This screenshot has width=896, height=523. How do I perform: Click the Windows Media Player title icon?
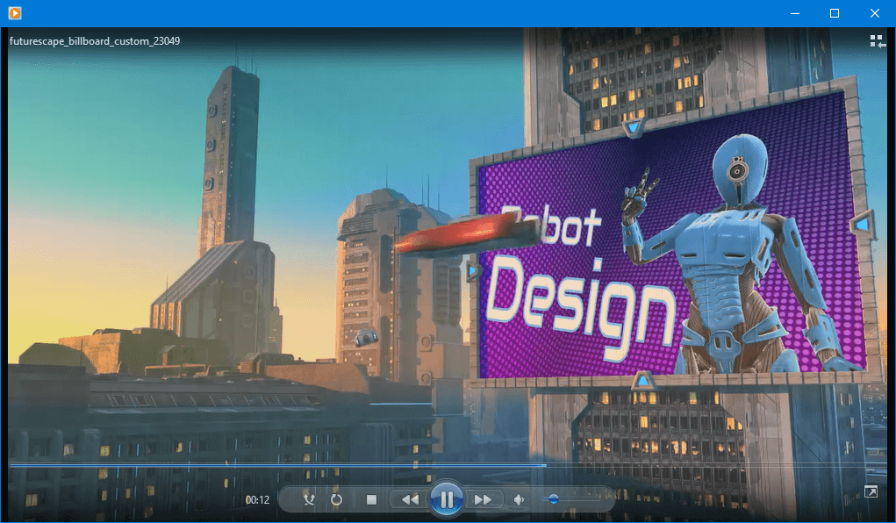coord(15,12)
